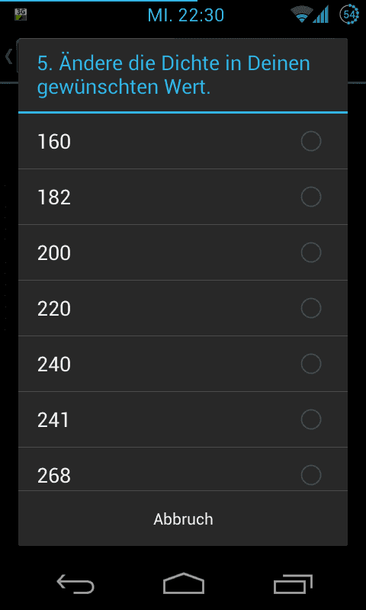Select the 160 density radio button

pos(311,141)
